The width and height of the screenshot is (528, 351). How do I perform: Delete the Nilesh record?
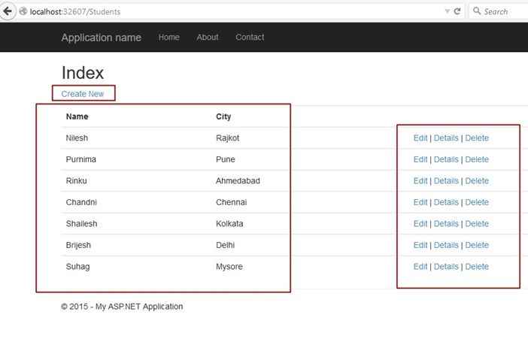(477, 138)
